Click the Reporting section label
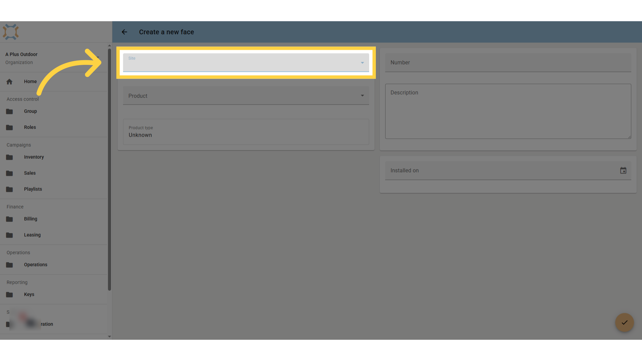The width and height of the screenshot is (642, 361). tap(17, 282)
